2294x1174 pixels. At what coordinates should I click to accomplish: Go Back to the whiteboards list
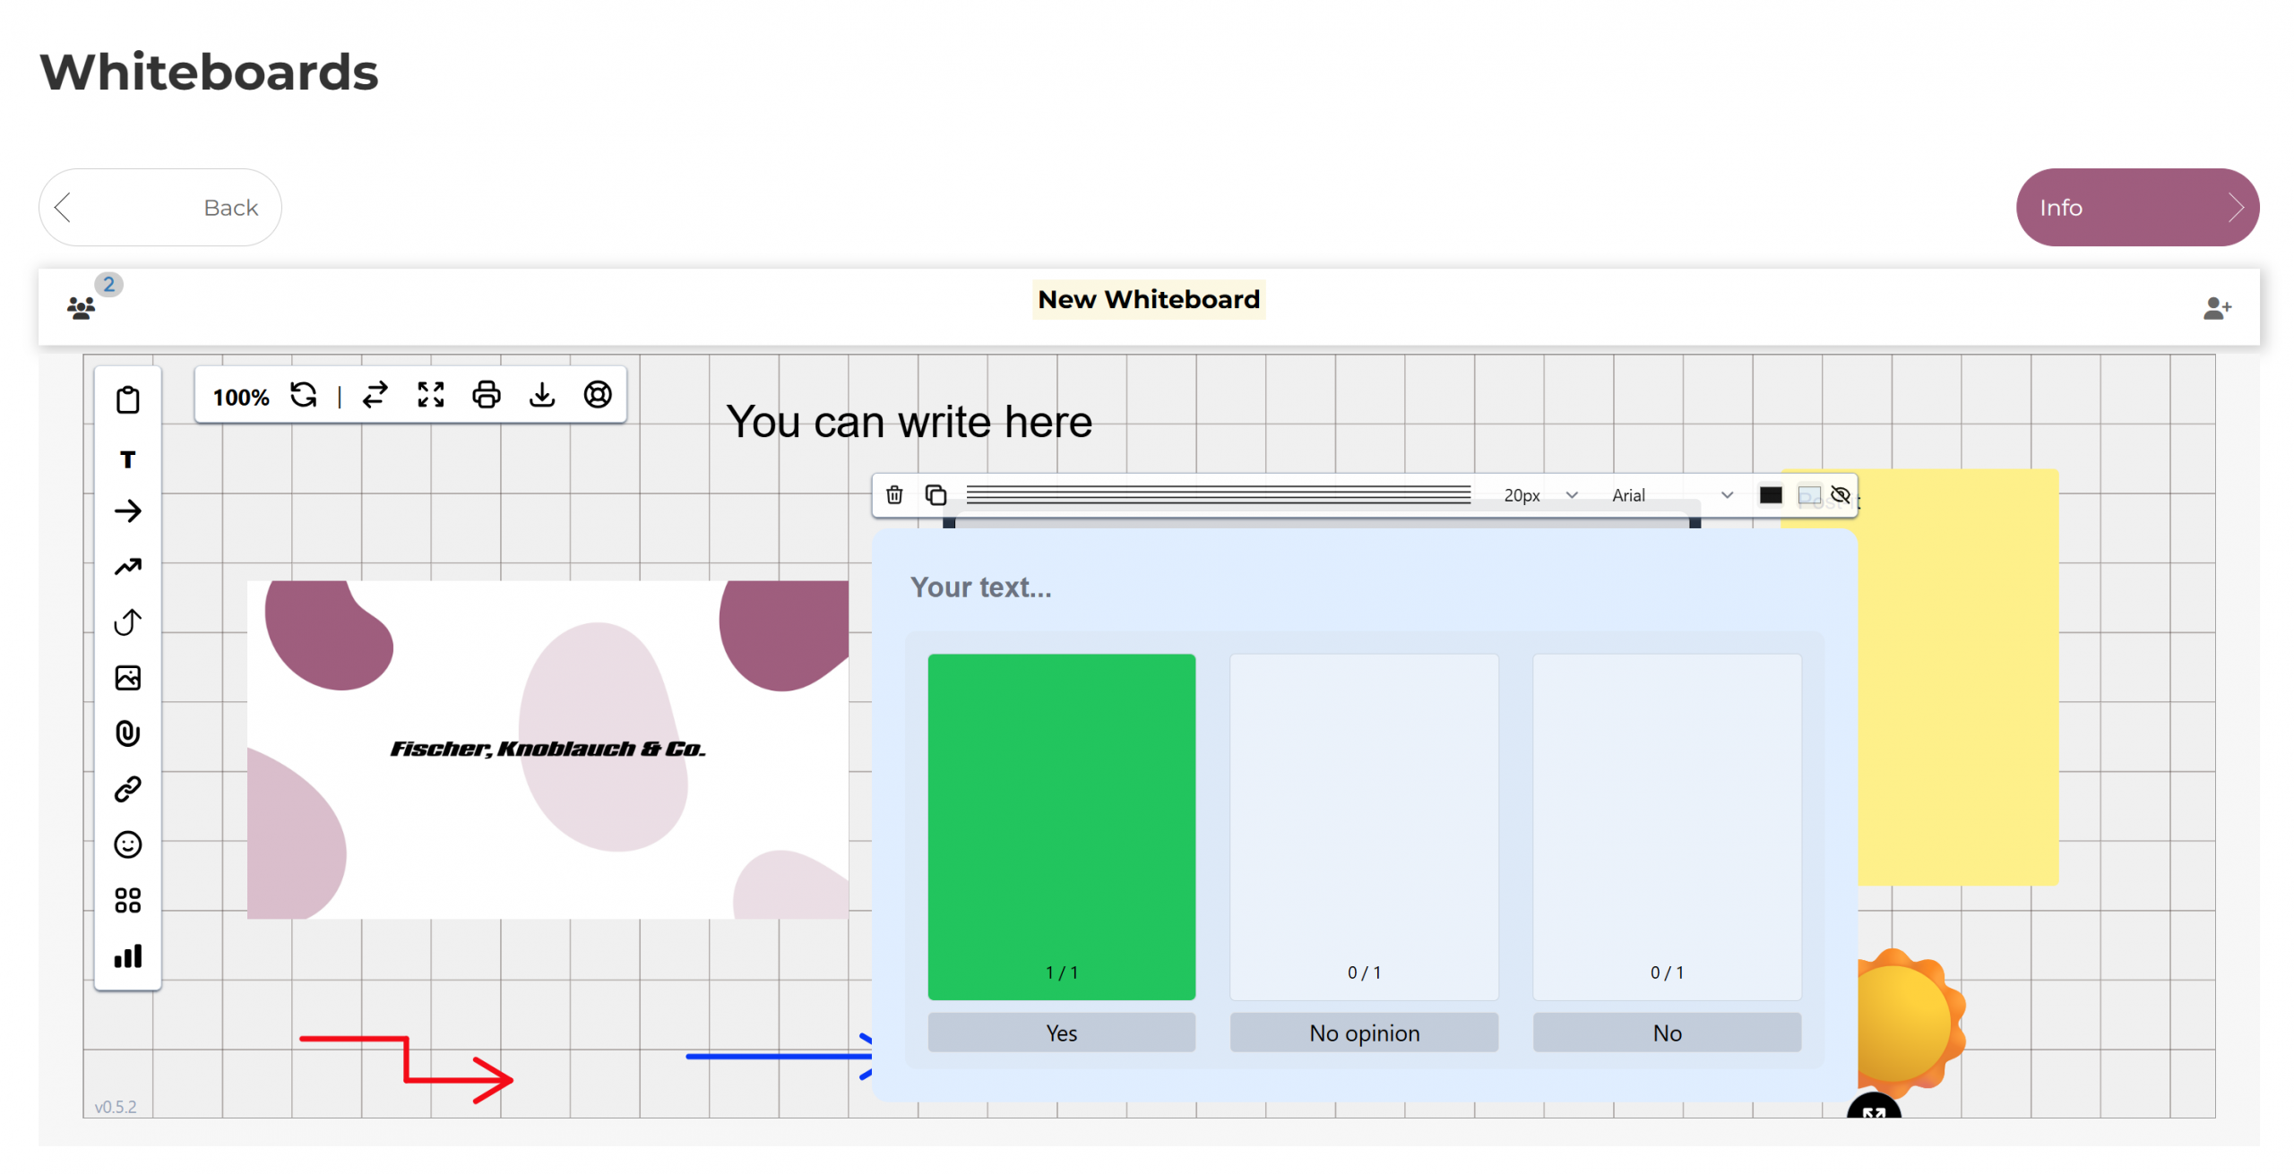(160, 208)
